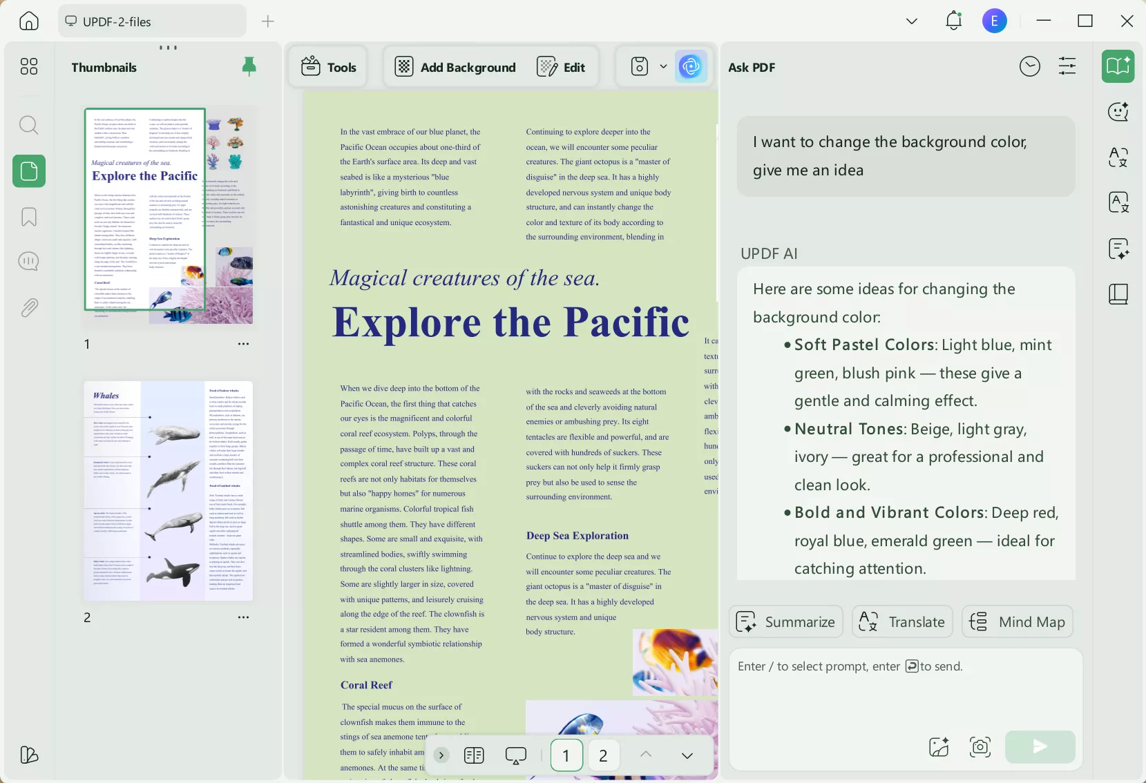The width and height of the screenshot is (1146, 783).
Task: Open the AI summarize icon in right sidebar
Action: 1118,249
